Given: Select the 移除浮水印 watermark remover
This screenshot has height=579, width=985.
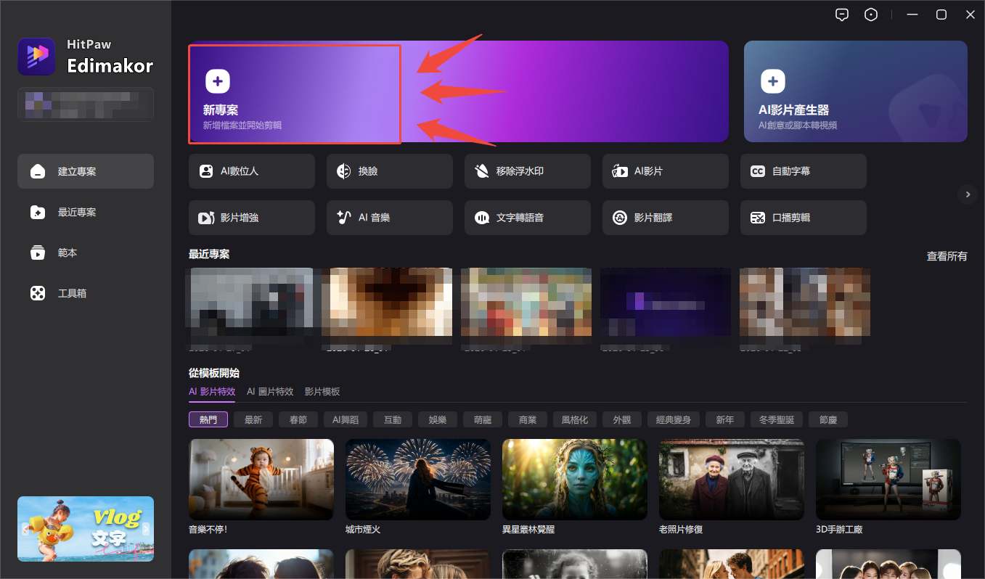Looking at the screenshot, I should click(527, 171).
